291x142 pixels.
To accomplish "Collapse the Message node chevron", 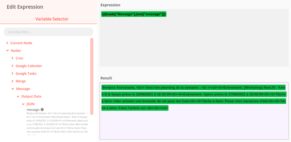I will coord(13,89).
